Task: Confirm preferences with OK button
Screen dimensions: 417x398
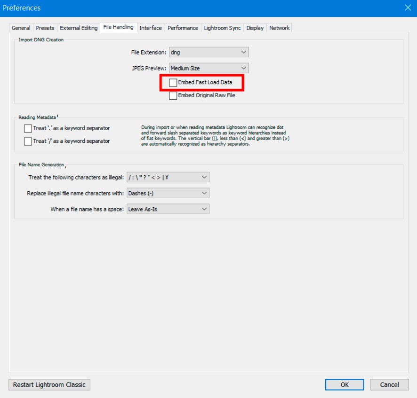Action: (345, 385)
